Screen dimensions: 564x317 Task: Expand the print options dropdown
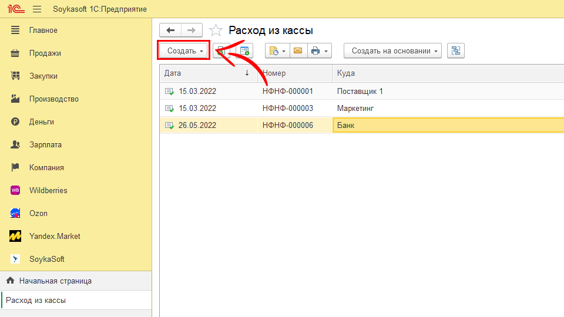point(320,51)
